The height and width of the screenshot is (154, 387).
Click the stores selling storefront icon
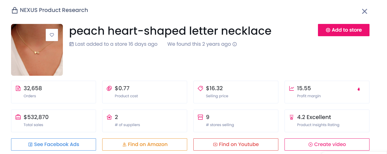point(200,117)
